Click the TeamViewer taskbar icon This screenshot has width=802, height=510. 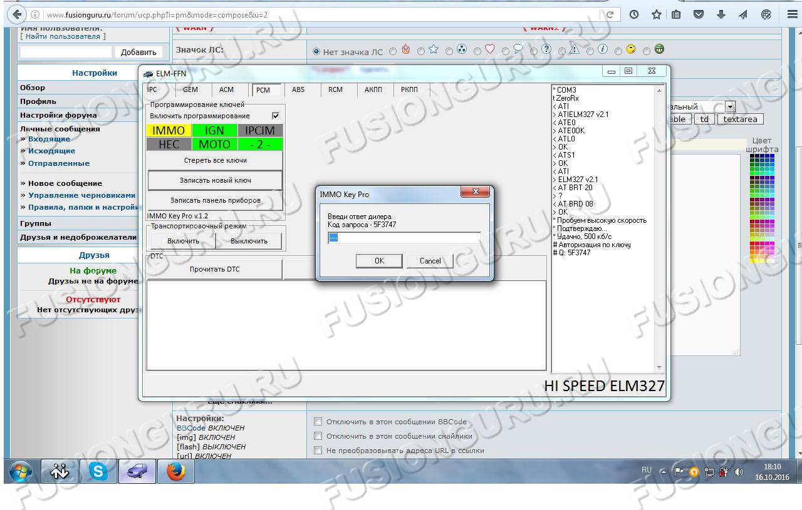click(x=60, y=472)
